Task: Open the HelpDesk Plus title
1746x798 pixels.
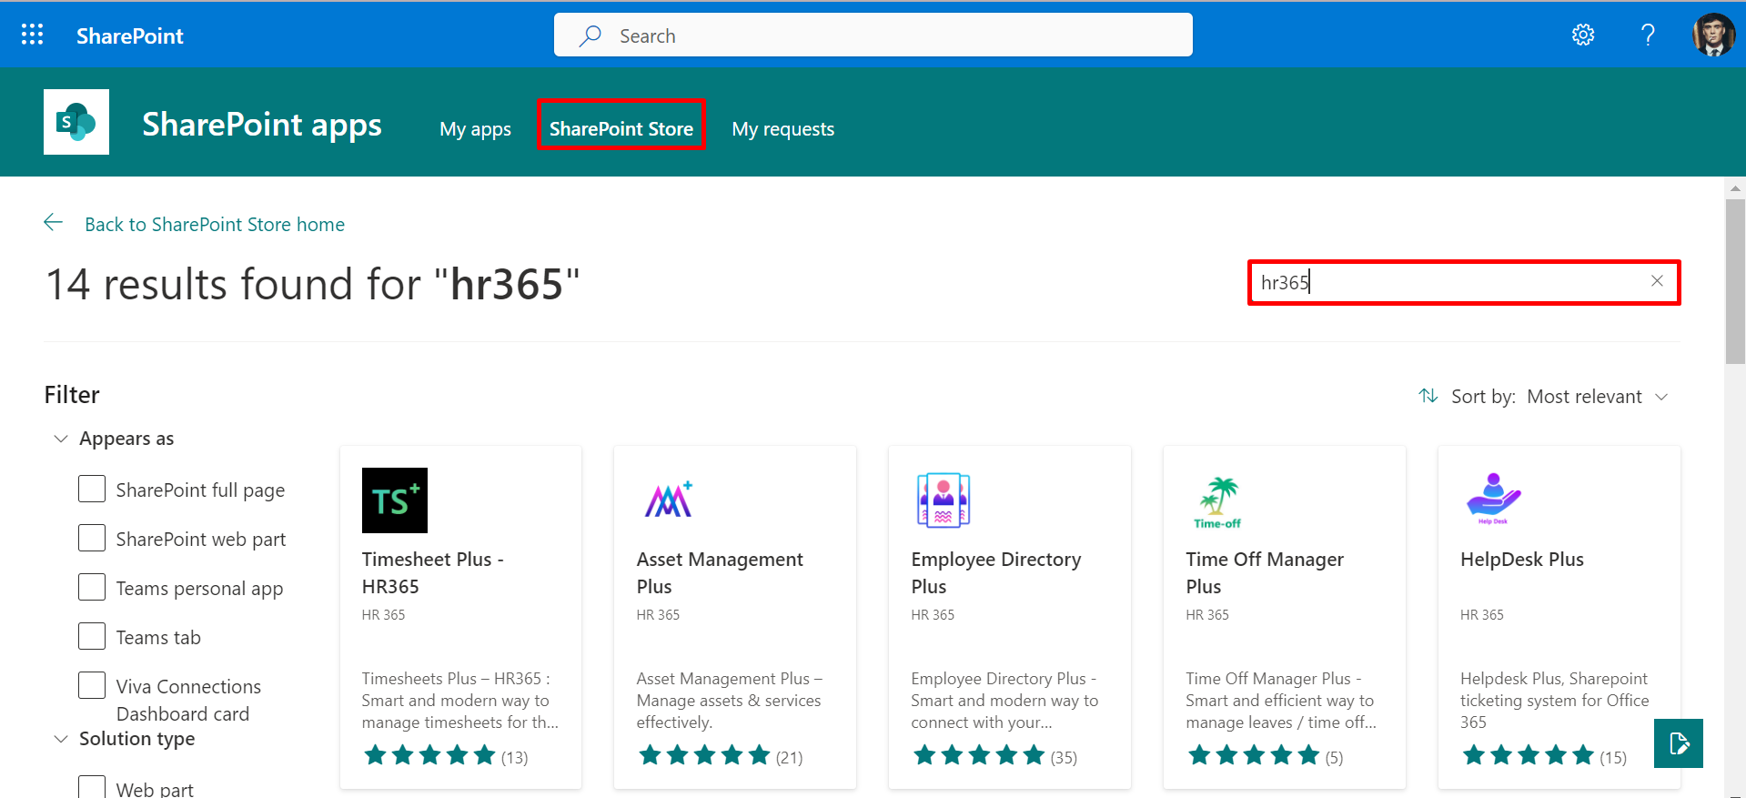Action: 1522,559
